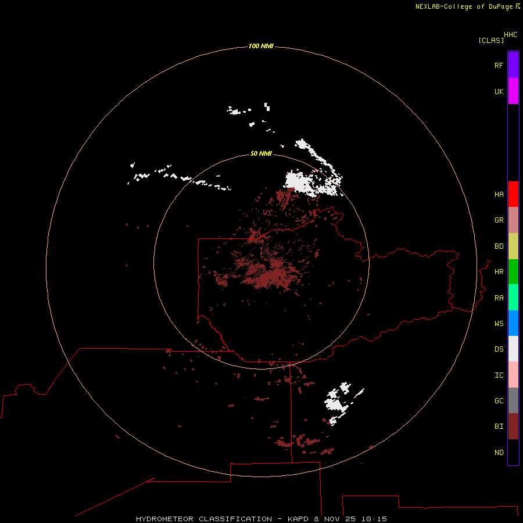Viewport: 523px width, 523px height.
Task: Select the BD yellow legend swatch
Action: coord(513,246)
